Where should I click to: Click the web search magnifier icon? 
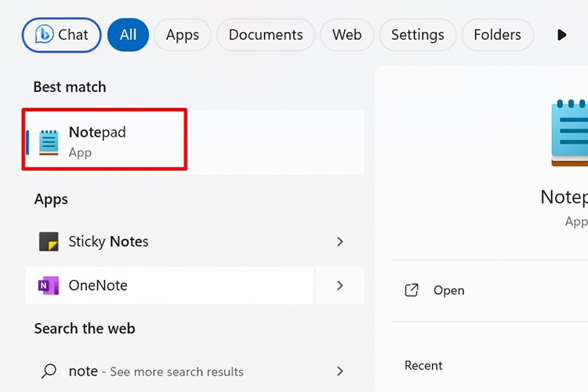(49, 371)
